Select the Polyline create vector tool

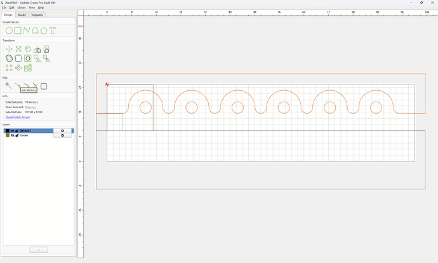26,30
